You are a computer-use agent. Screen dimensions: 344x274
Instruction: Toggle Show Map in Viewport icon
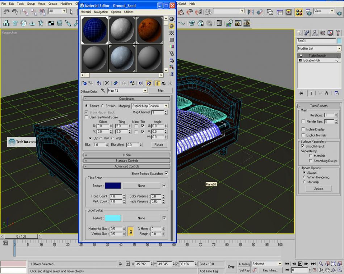tap(149, 83)
